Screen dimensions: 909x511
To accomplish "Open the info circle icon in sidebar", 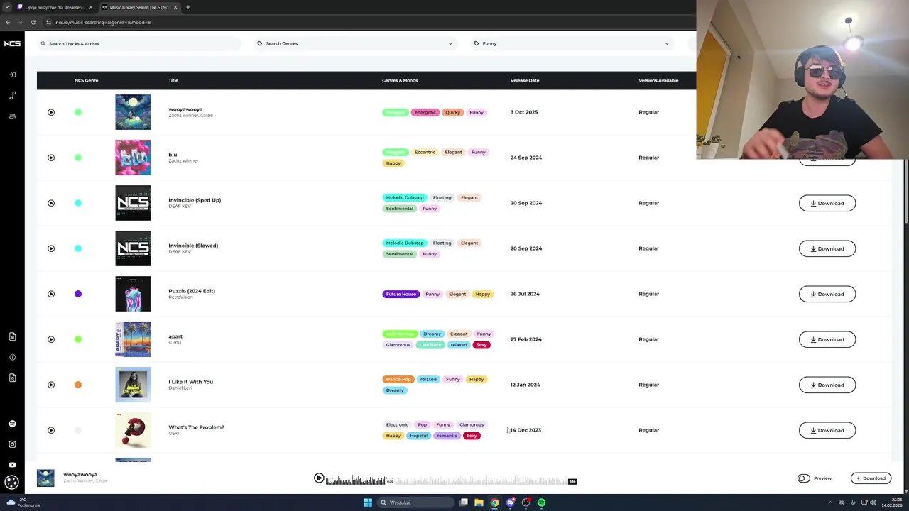I will tap(12, 357).
